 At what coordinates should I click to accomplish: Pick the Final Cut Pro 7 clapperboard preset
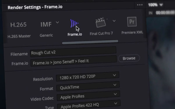pyautogui.click(x=101, y=22)
